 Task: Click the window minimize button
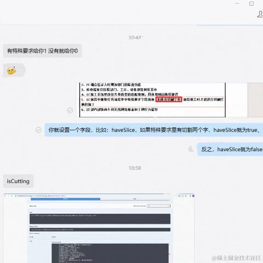pos(237,3)
